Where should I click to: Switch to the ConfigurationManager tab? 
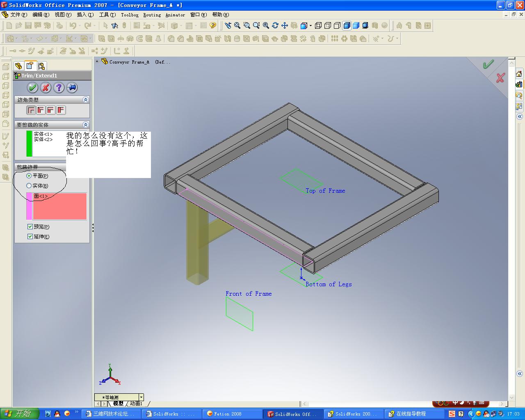click(x=41, y=66)
